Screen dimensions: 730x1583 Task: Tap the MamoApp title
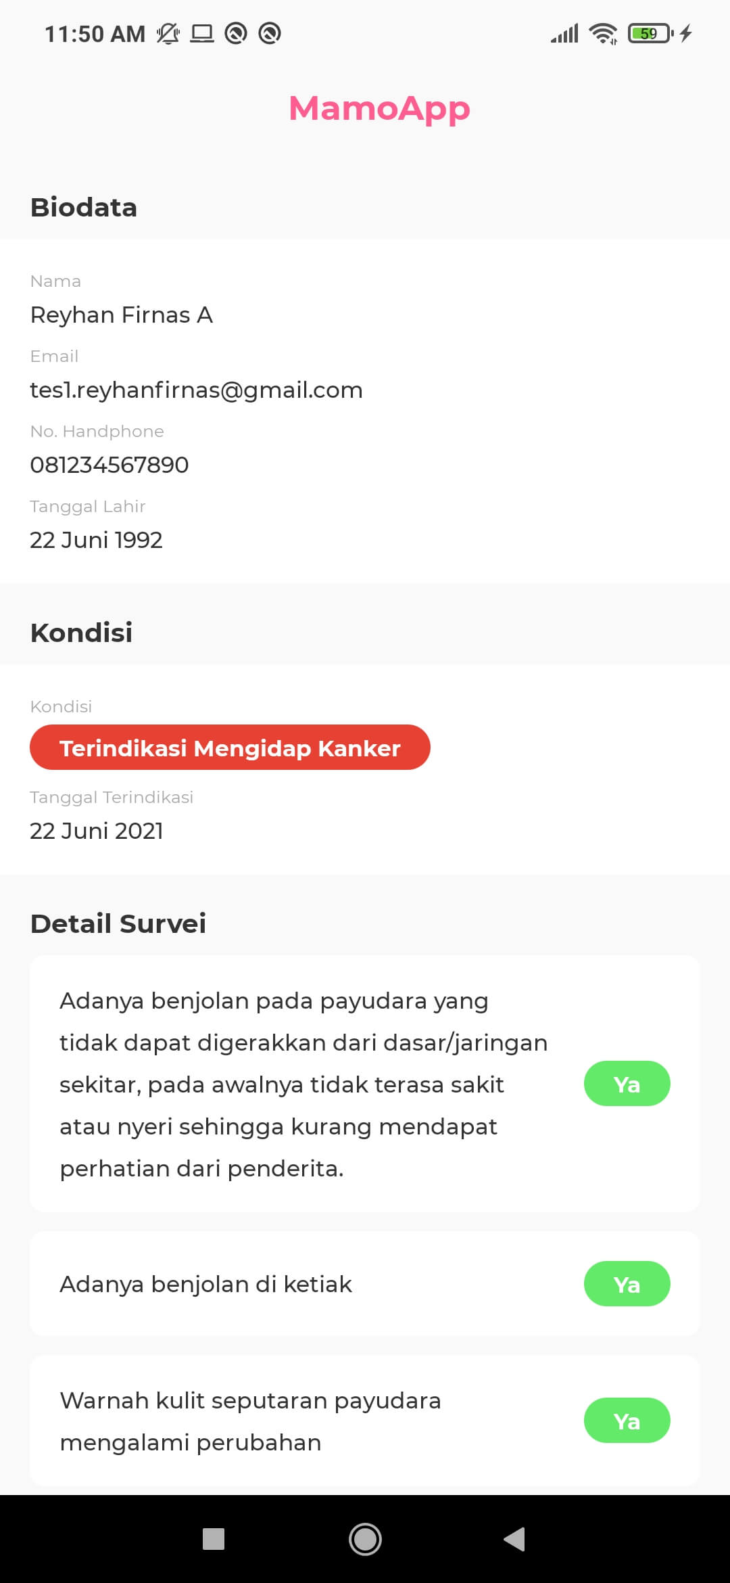(x=379, y=108)
